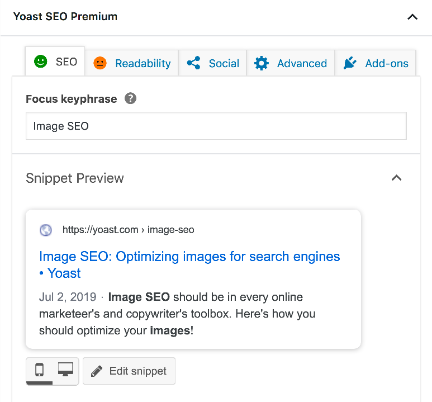Image resolution: width=432 pixels, height=402 pixels.
Task: Click into the Focus keyphrase input field
Action: (216, 126)
